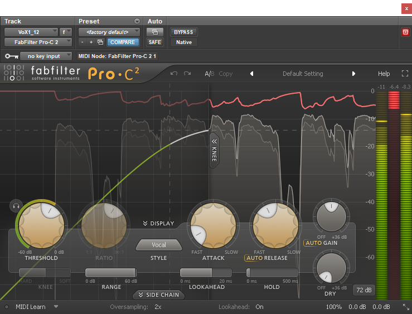This screenshot has width=412, height=314.
Task: Click the 72 dB display range button
Action: (364, 290)
